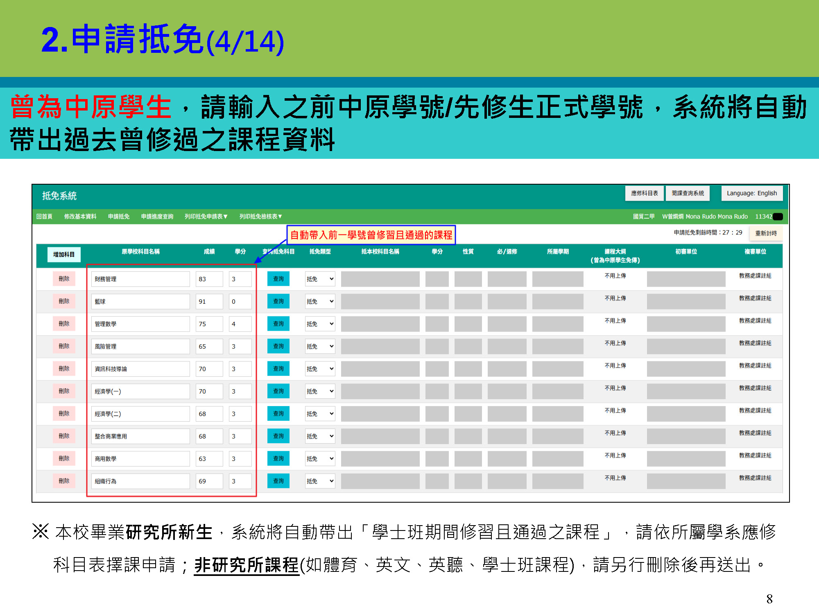Viewport: 819px width, 614px height.
Task: Click the credits field for 管理數學 showing 4
Action: (x=240, y=324)
